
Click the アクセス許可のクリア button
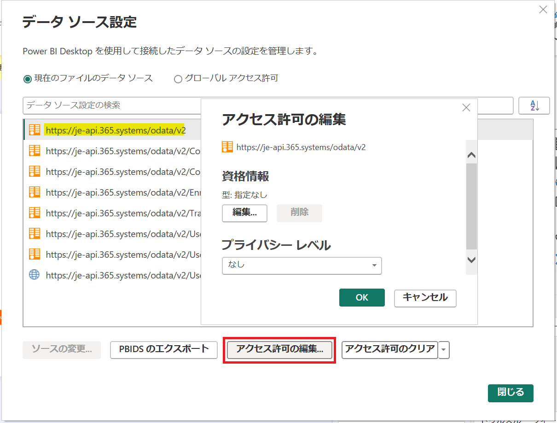click(390, 349)
